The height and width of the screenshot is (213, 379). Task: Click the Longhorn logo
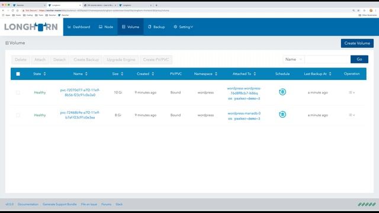pos(31,27)
